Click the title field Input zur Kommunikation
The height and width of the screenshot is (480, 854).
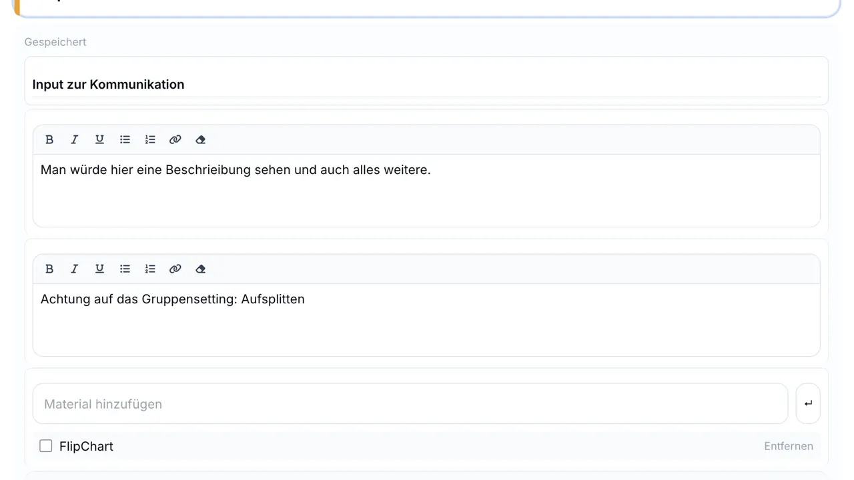[426, 85]
